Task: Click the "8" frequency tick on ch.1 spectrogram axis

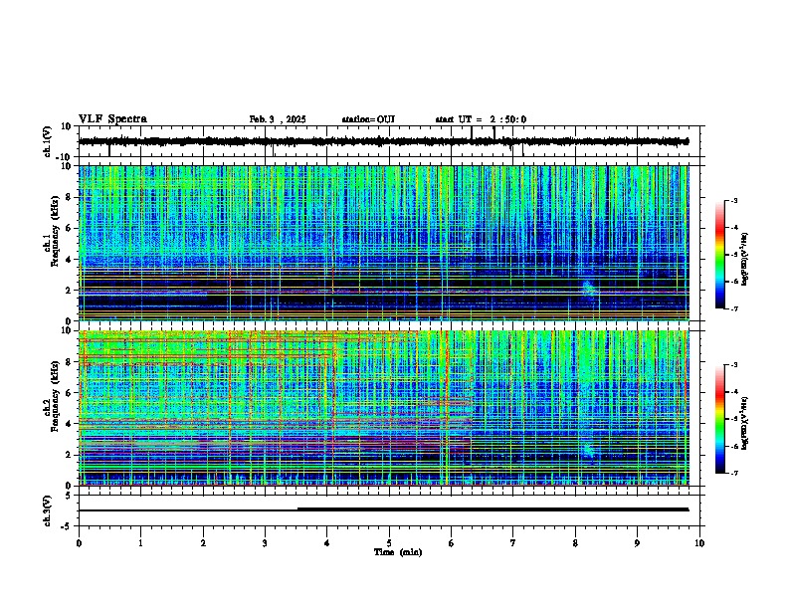Action: [x=70, y=197]
